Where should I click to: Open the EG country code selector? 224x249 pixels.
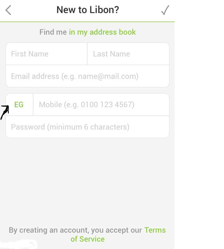click(19, 105)
